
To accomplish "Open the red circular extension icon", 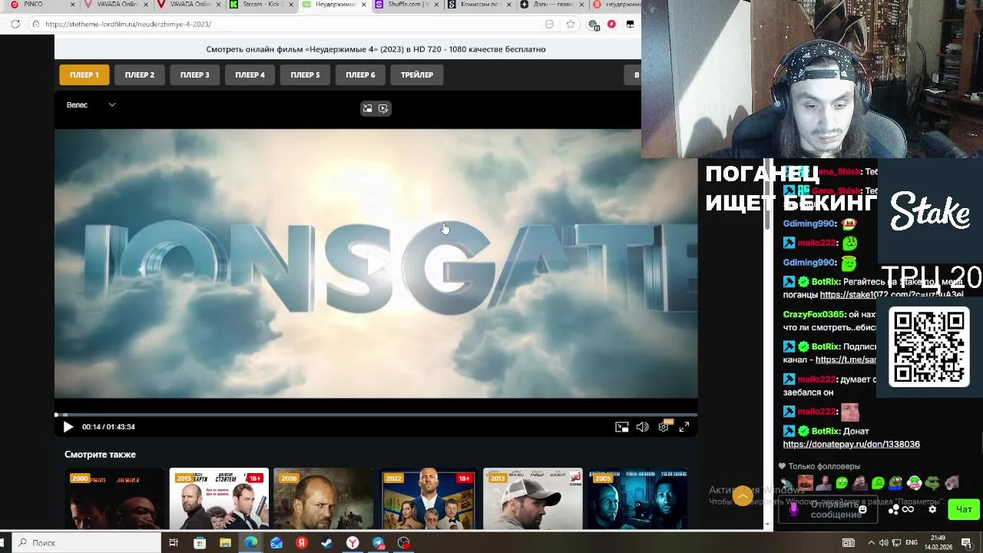I will [611, 24].
